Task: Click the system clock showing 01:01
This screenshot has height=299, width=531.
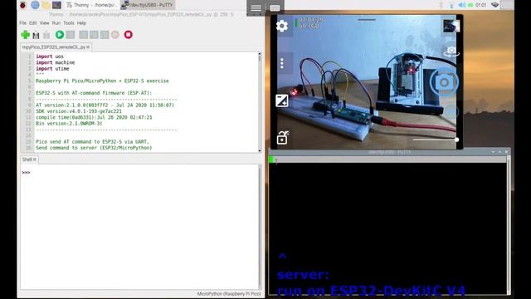Action: [x=480, y=5]
